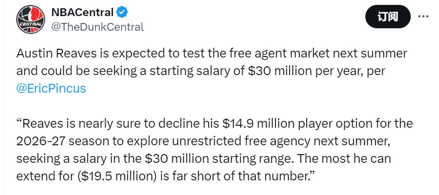The width and height of the screenshot is (439, 195).
Task: Click the 订阅 subscribe button
Action: tap(388, 17)
